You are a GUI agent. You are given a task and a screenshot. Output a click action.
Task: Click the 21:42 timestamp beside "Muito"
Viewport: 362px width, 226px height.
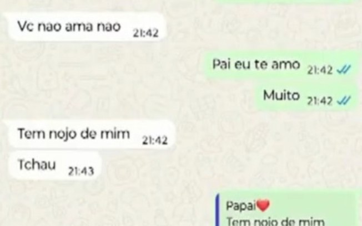320,101
